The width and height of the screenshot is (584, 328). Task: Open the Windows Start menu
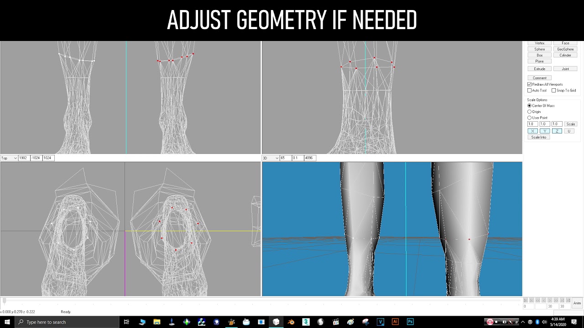pos(7,322)
